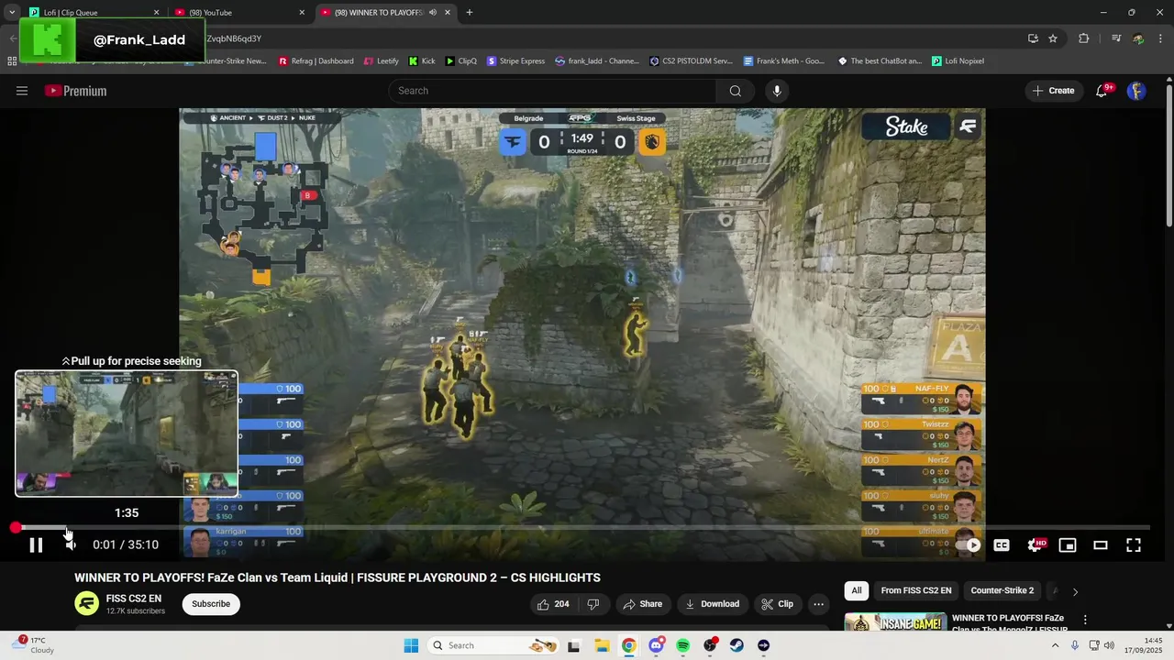Open the FISS CS2 EN channel name link

click(134, 599)
